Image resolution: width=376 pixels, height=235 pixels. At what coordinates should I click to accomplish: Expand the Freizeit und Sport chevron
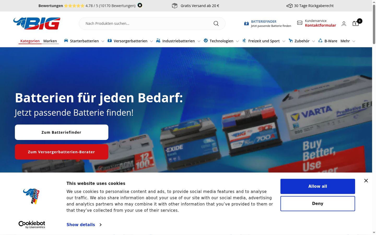click(284, 41)
